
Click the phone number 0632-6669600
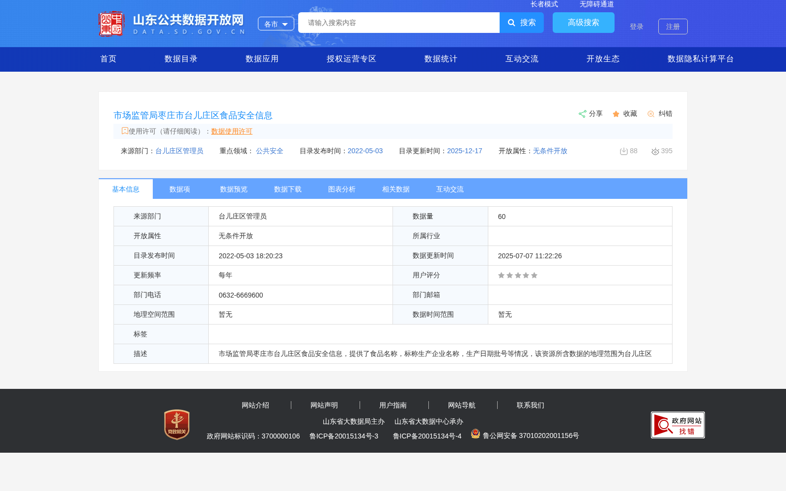pos(241,295)
